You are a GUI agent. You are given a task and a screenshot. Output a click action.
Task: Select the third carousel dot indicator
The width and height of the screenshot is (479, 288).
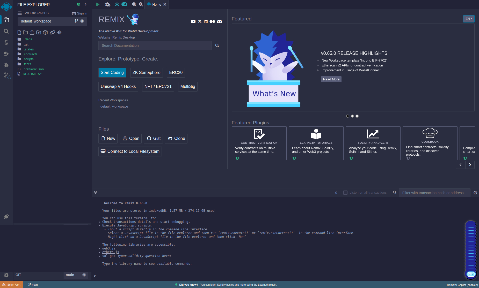357,116
